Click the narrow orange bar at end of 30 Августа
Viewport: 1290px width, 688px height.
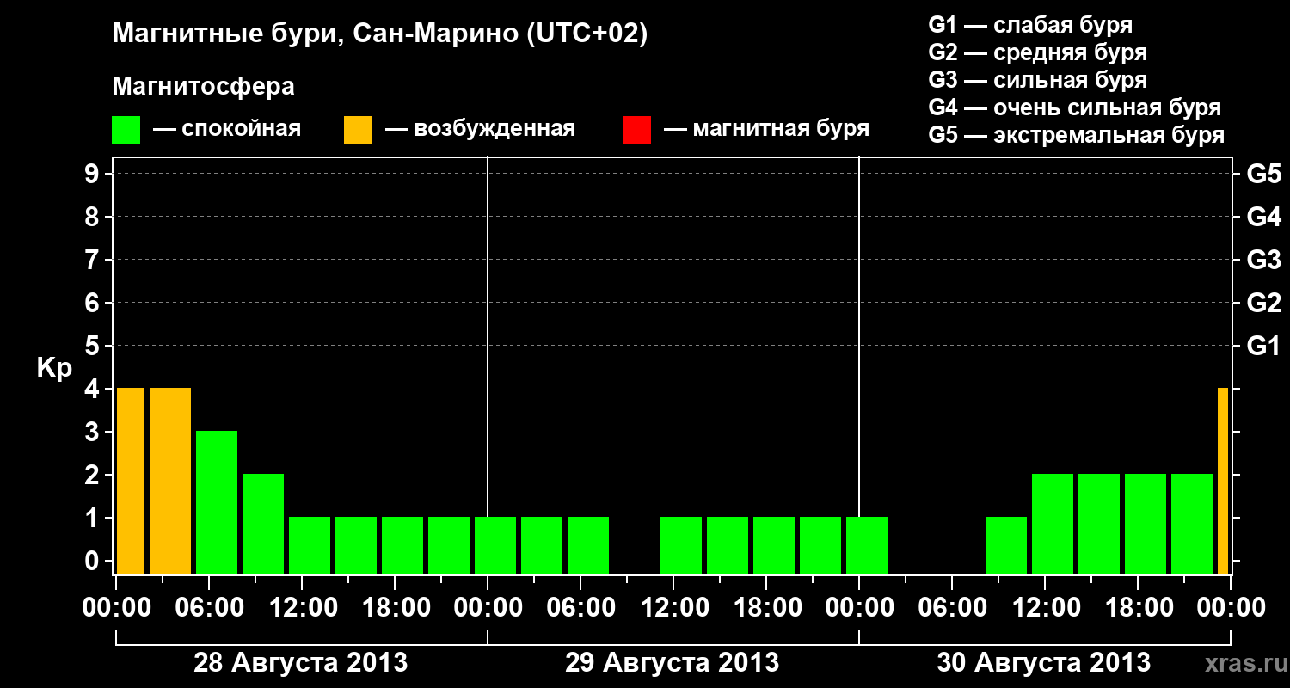[1223, 482]
